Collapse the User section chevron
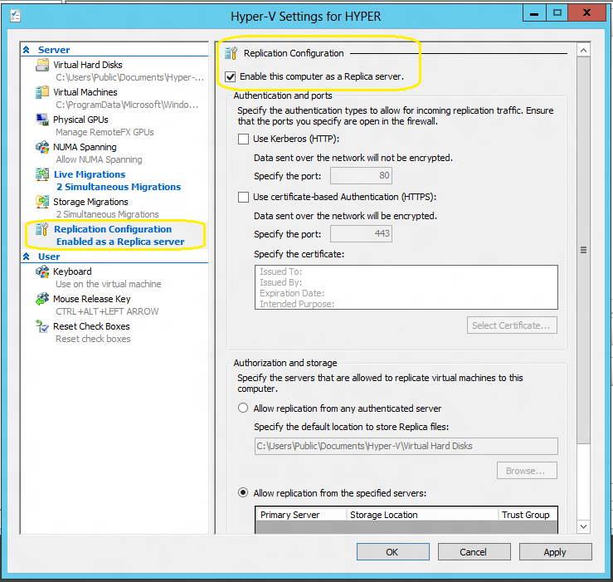613x582 pixels. click(27, 257)
